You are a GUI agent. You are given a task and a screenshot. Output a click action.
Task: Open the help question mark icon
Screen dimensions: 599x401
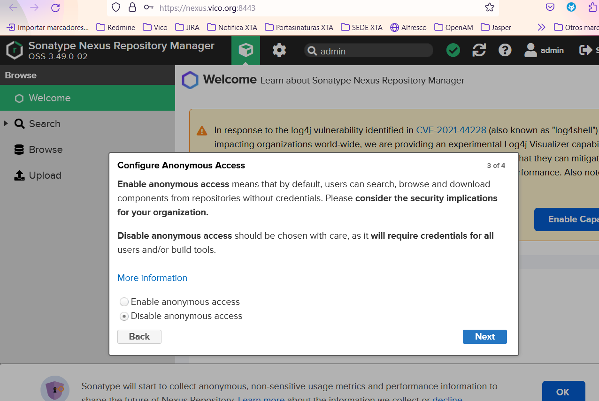pos(505,50)
